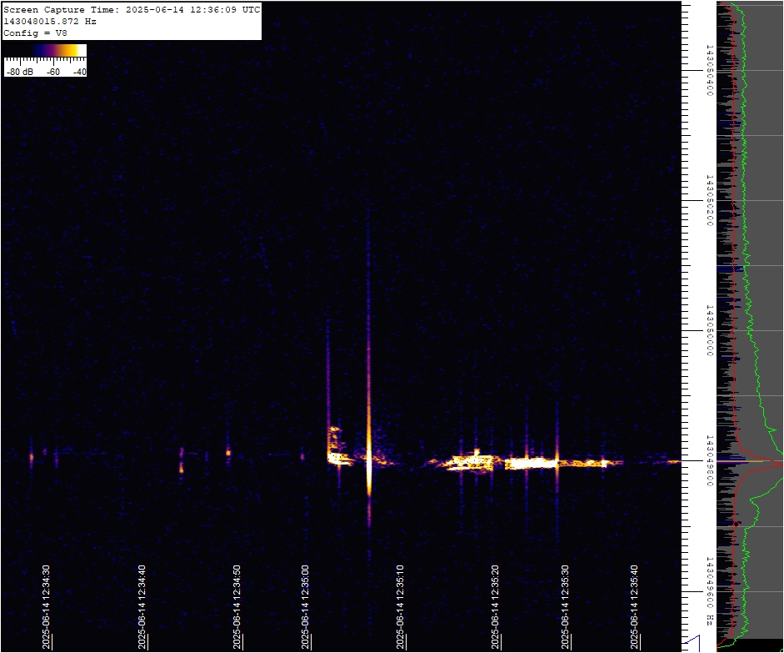Select the 12:34:30 time axis marker
The image size is (784, 653).
coord(46,607)
